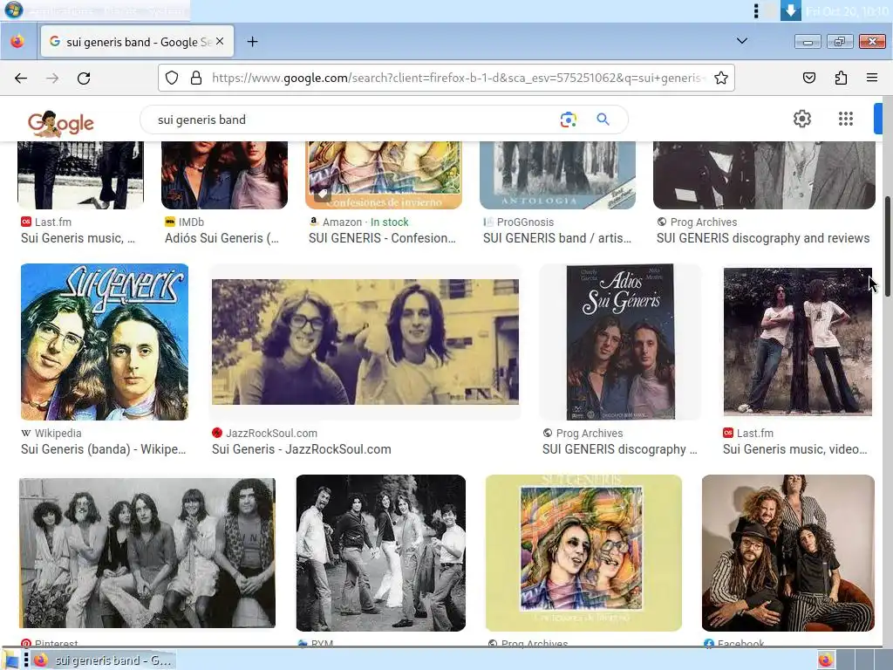View site security padlock info
Viewport: 893px width, 670px height.
(196, 78)
